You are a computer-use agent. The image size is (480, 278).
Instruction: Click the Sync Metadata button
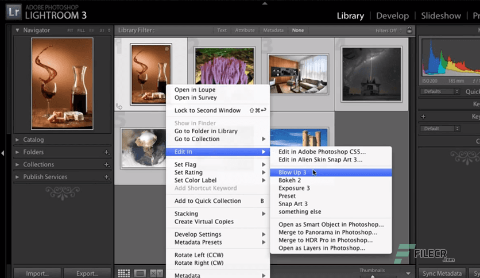point(442,273)
